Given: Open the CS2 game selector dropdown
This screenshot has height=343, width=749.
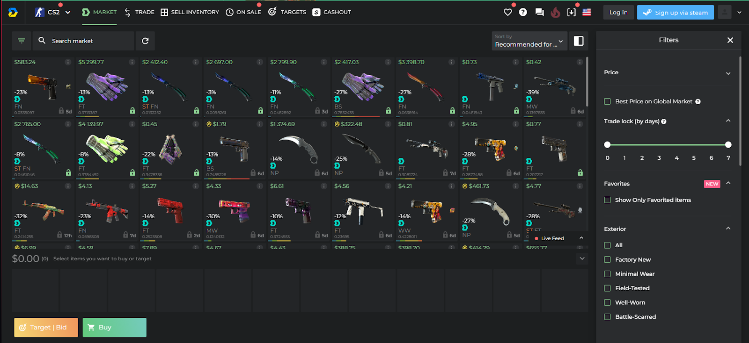Looking at the screenshot, I should 52,12.
